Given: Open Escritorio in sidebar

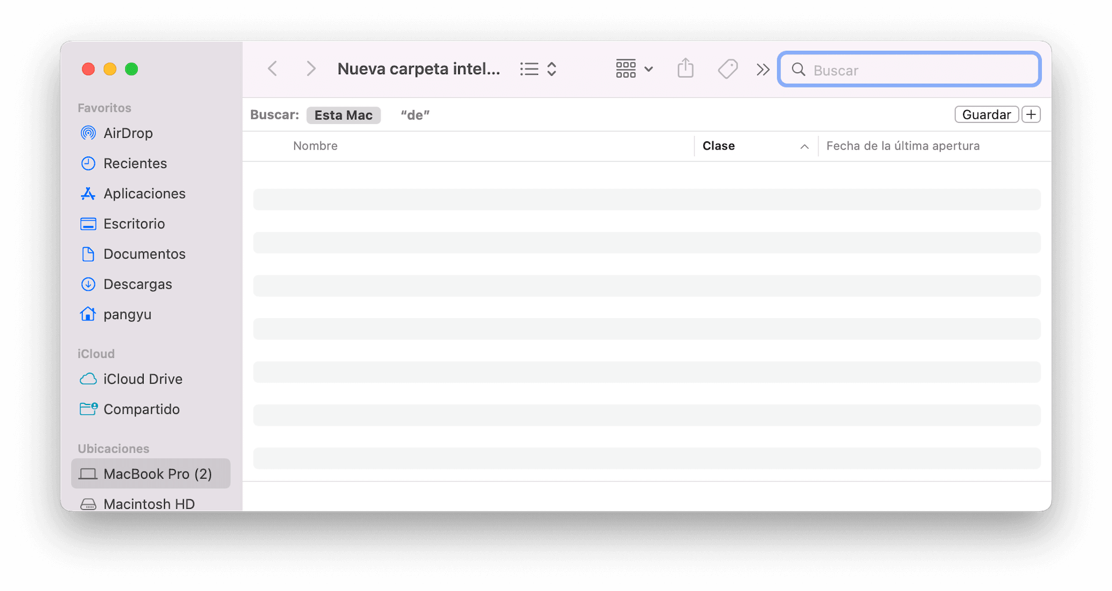Looking at the screenshot, I should coord(151,224).
